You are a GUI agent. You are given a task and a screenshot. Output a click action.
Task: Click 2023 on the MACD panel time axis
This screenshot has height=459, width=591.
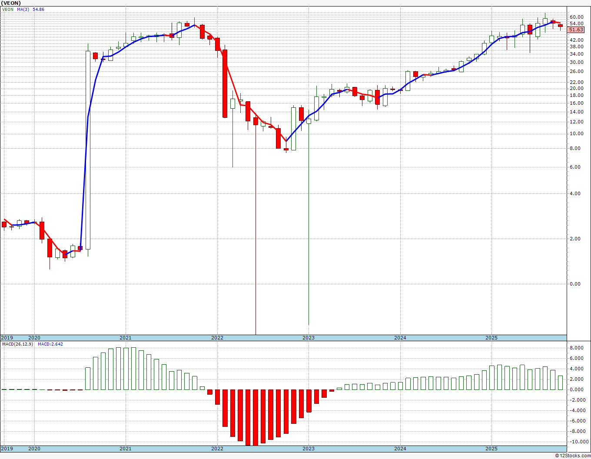309,448
